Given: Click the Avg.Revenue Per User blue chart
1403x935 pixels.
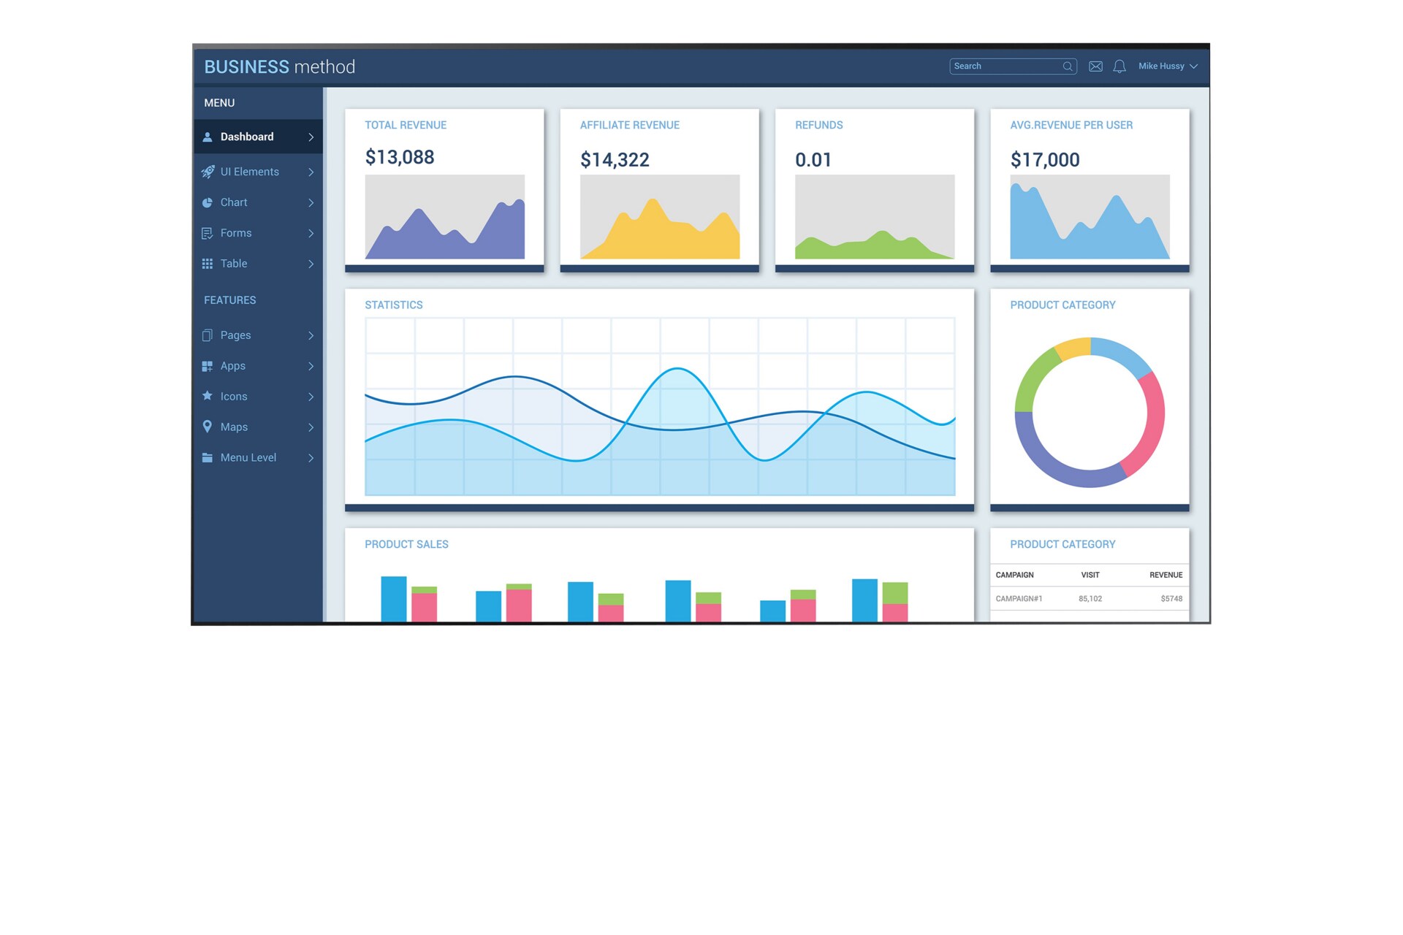Looking at the screenshot, I should coord(1090,216).
